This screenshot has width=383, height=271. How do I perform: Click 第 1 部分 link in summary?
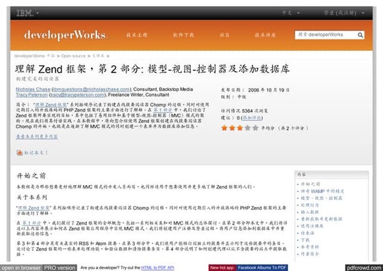163,110
